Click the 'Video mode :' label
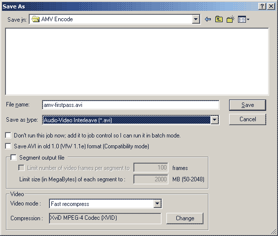 pyautogui.click(x=26, y=203)
